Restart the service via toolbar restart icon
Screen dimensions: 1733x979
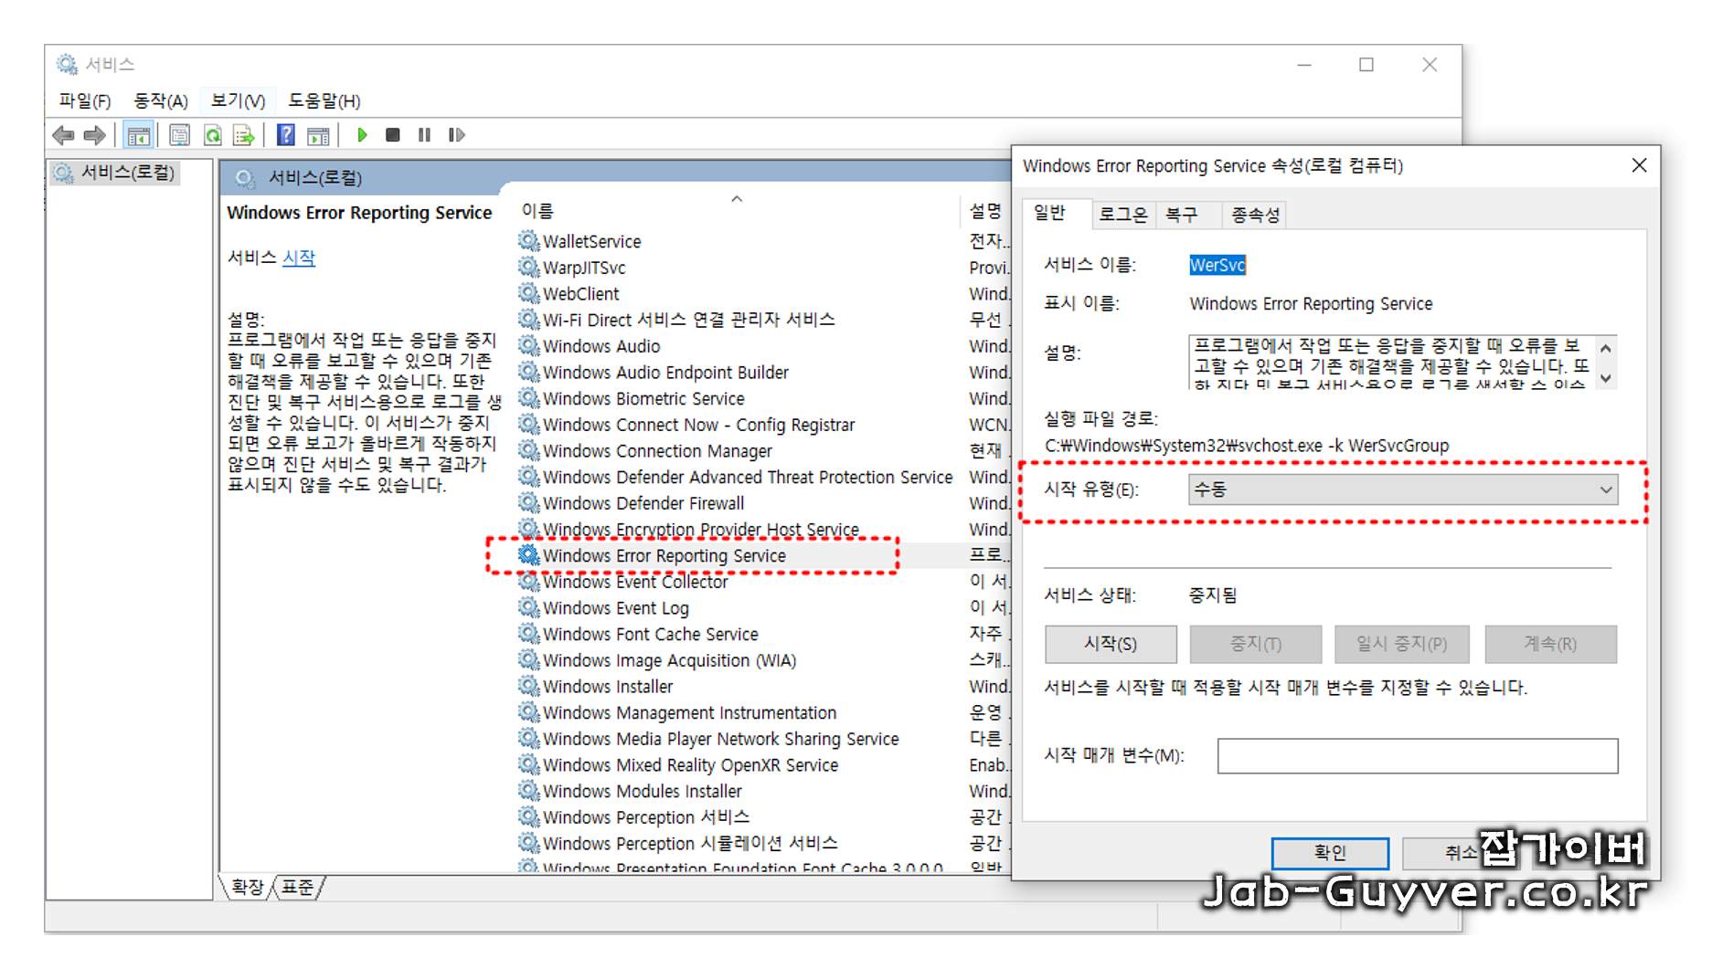(x=456, y=135)
